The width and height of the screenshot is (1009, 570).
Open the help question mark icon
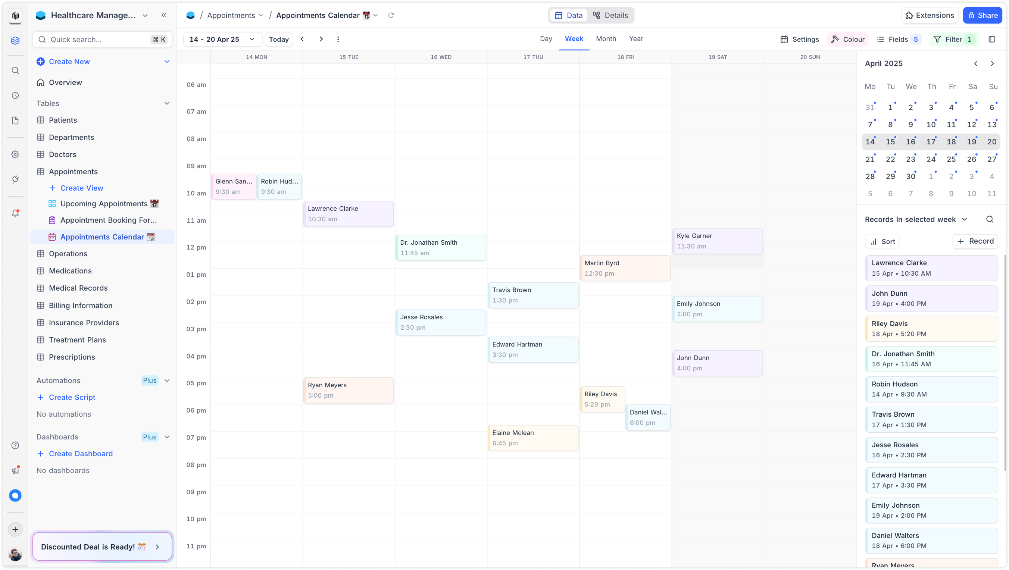pos(15,445)
